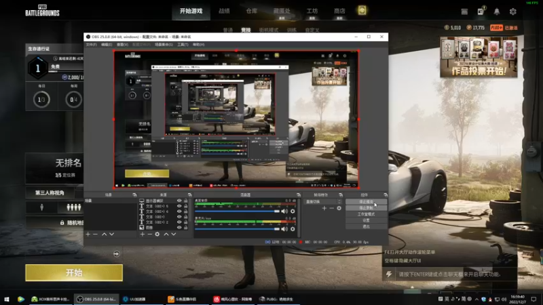Pop out the Scenes dock panel

(x=134, y=195)
